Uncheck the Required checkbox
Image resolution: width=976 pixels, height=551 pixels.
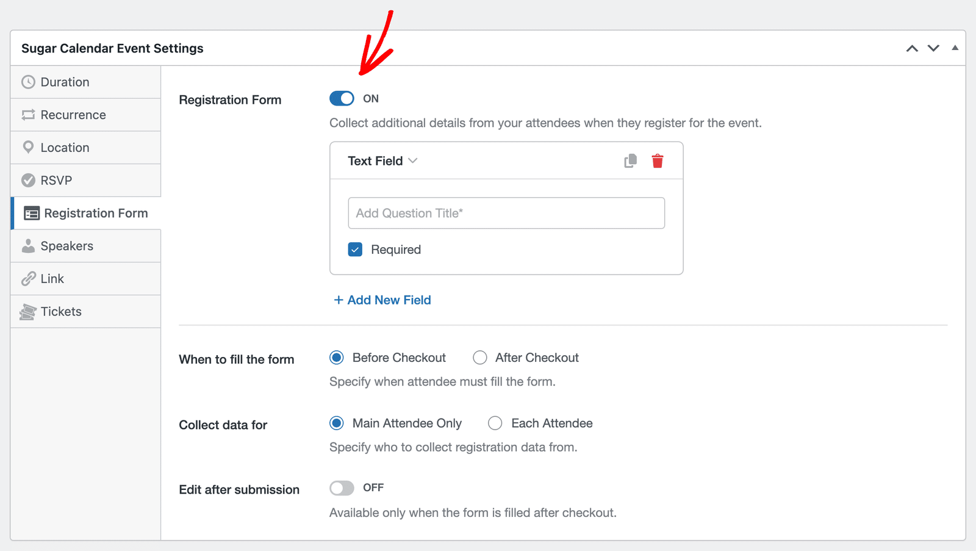[355, 249]
